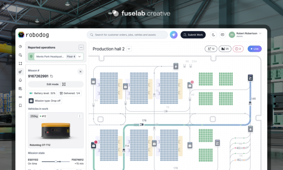Image resolution: width=283 pixels, height=170 pixels.
Task: Click the Robotdog OT-T12 vehicle image
Action: tap(56, 131)
